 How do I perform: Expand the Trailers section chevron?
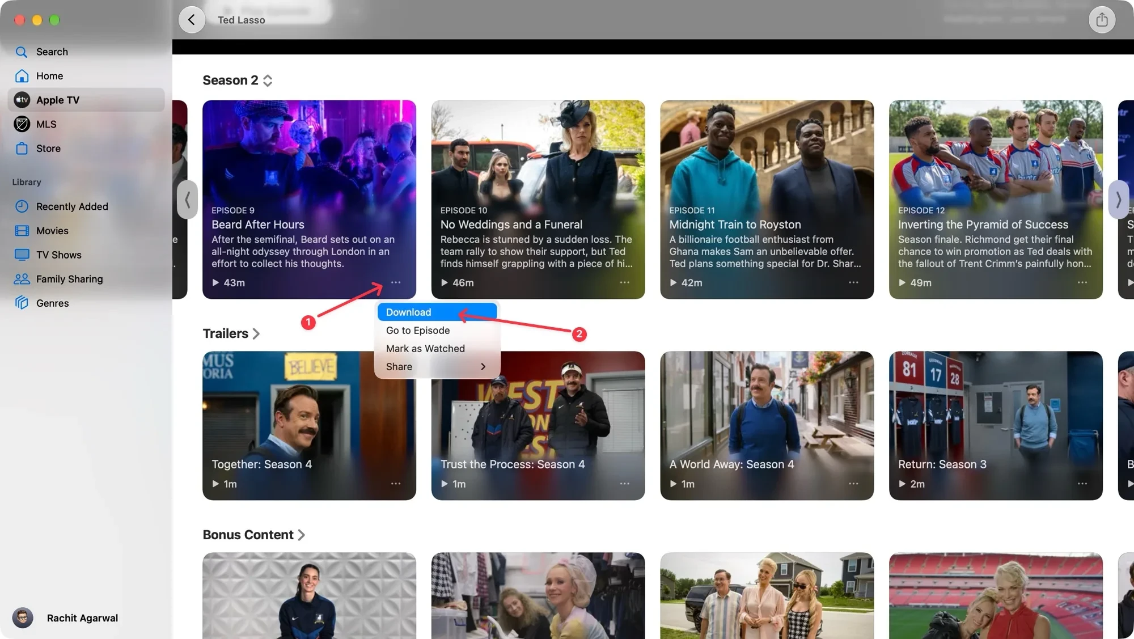click(256, 333)
